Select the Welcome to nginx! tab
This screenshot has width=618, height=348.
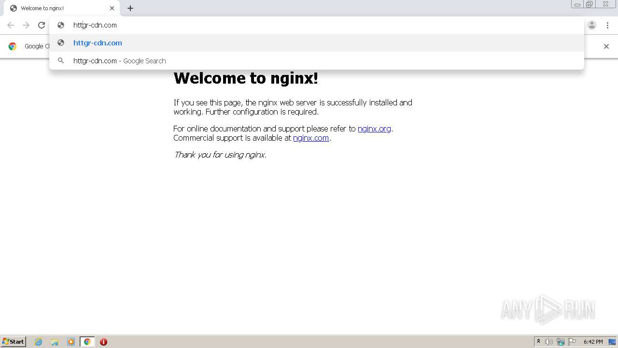coord(62,8)
